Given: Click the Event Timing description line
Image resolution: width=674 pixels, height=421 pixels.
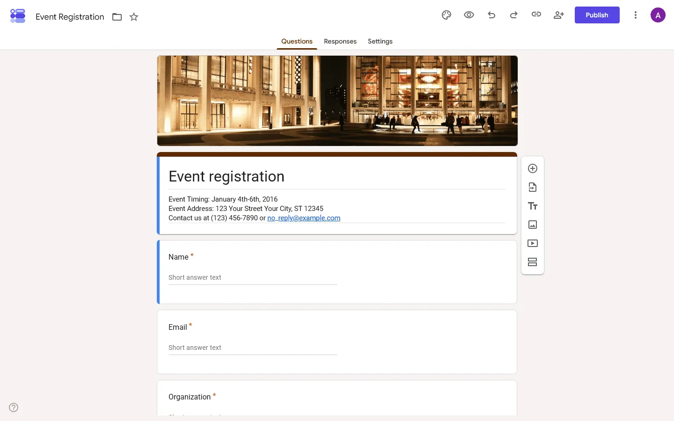Looking at the screenshot, I should tap(223, 199).
